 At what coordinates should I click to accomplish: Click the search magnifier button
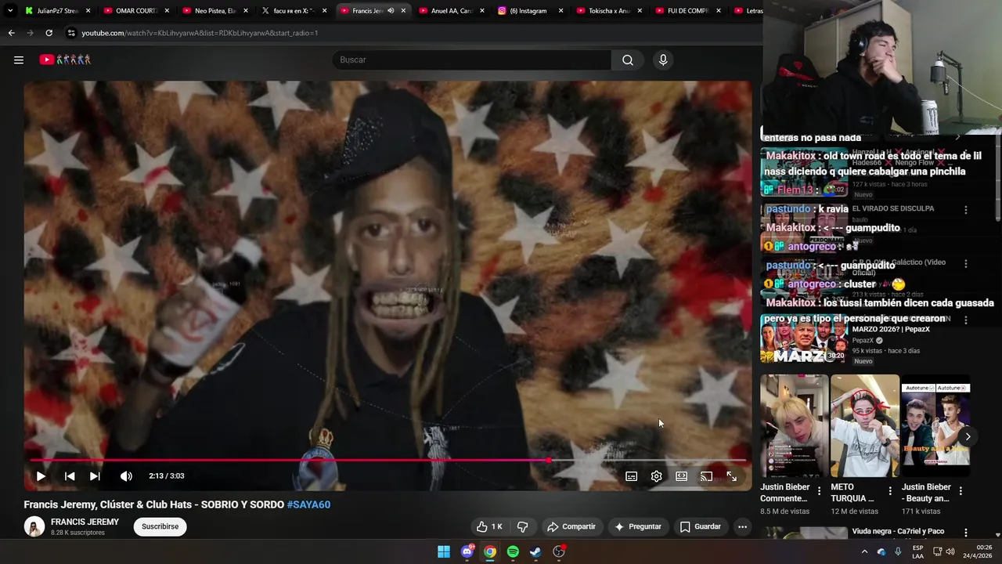628,60
